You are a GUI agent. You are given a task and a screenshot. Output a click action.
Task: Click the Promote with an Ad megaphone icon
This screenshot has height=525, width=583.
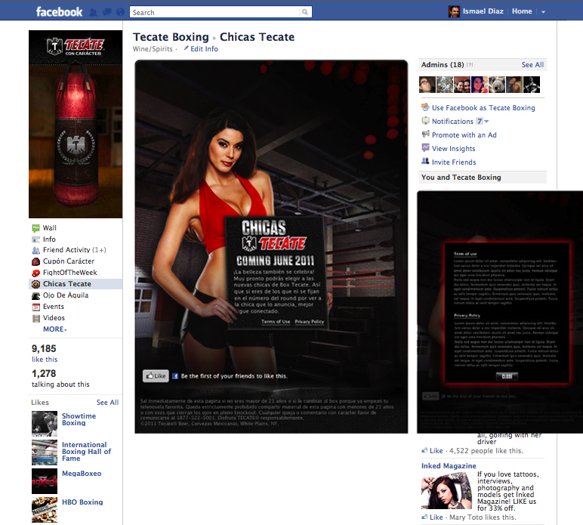pos(425,134)
